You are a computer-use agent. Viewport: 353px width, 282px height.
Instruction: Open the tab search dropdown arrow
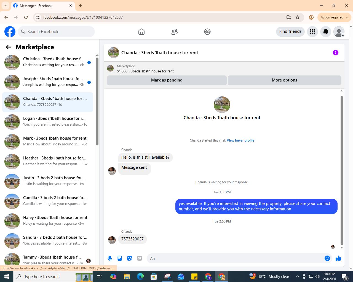click(6, 6)
